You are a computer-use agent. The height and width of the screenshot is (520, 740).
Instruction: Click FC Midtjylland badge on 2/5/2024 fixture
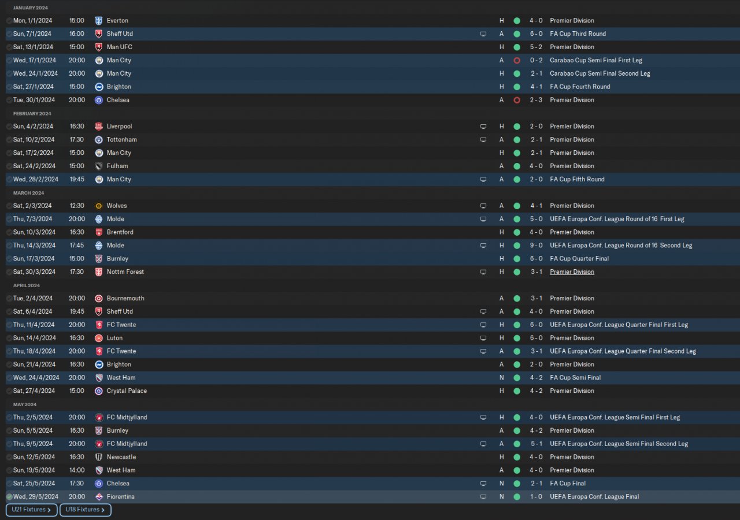[99, 417]
